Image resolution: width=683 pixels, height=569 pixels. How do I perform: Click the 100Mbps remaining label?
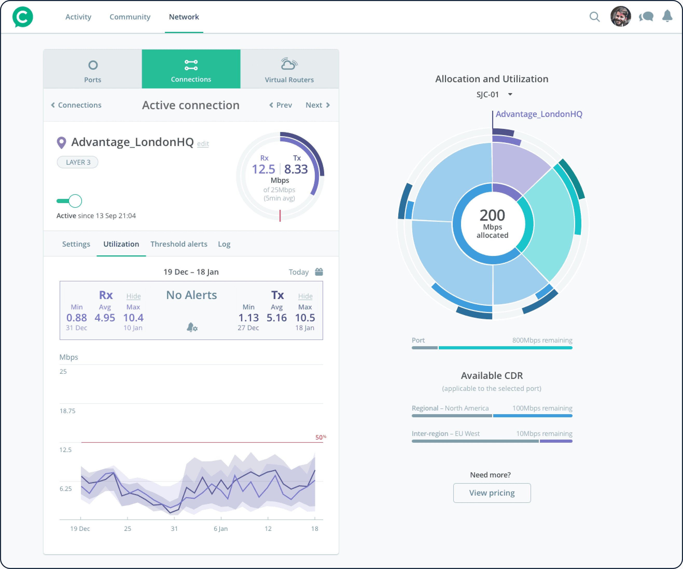[x=542, y=408]
